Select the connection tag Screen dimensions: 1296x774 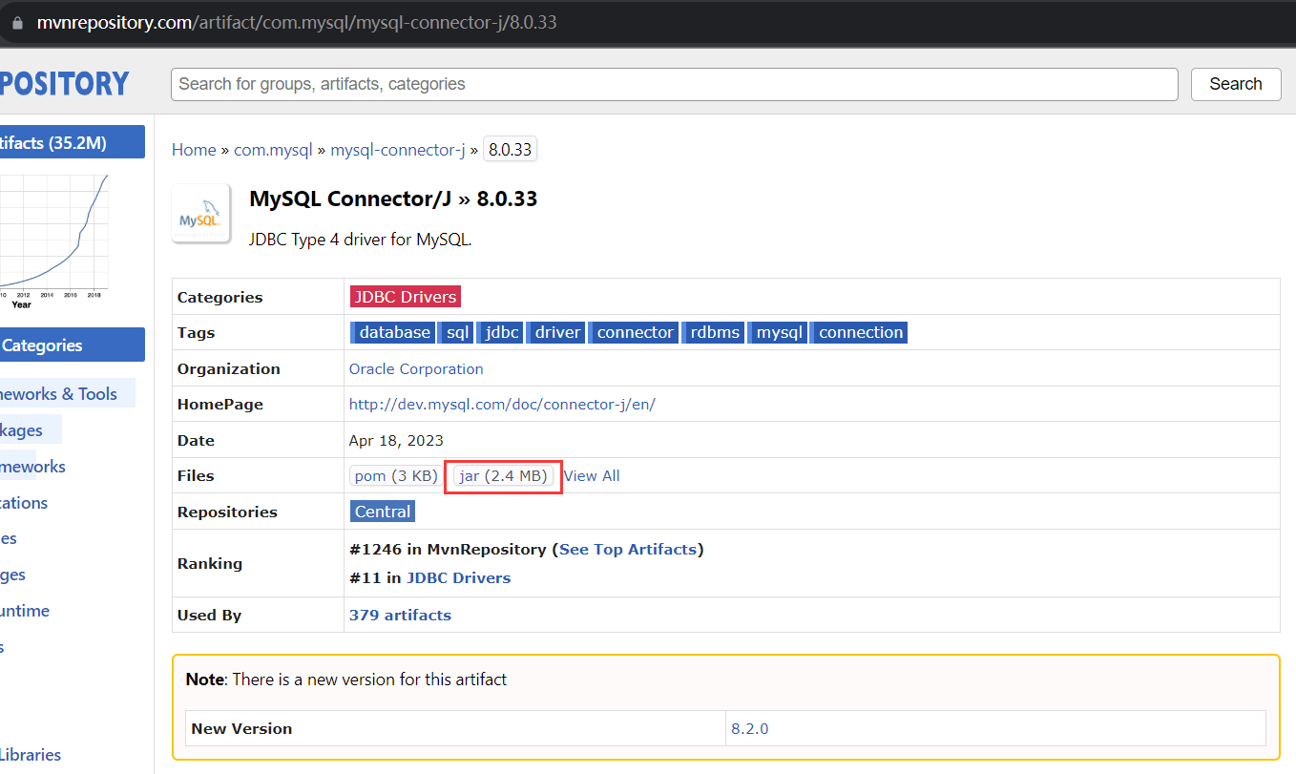pos(860,332)
